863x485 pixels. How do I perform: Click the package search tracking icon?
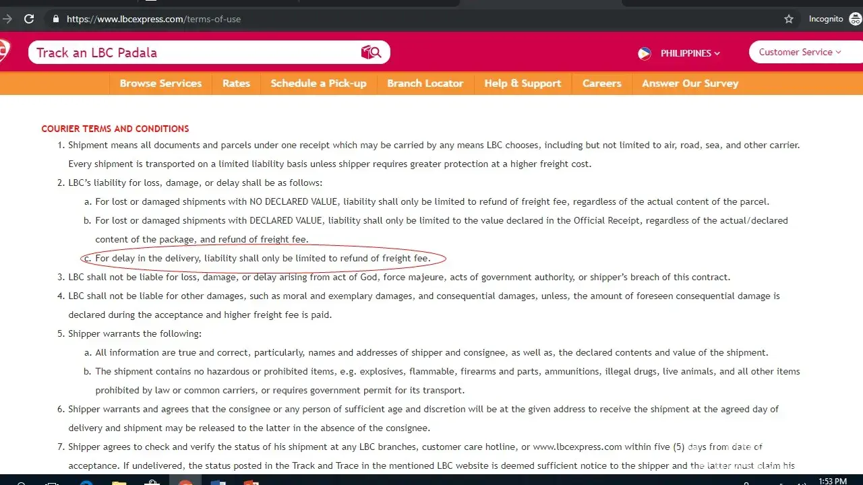371,53
